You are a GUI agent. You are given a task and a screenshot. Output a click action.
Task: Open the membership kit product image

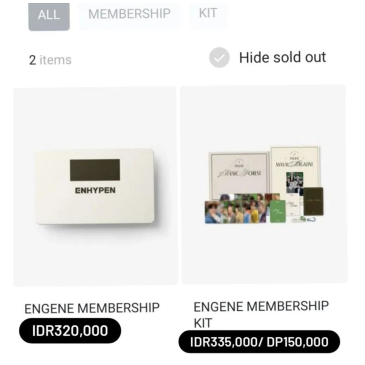(x=264, y=184)
